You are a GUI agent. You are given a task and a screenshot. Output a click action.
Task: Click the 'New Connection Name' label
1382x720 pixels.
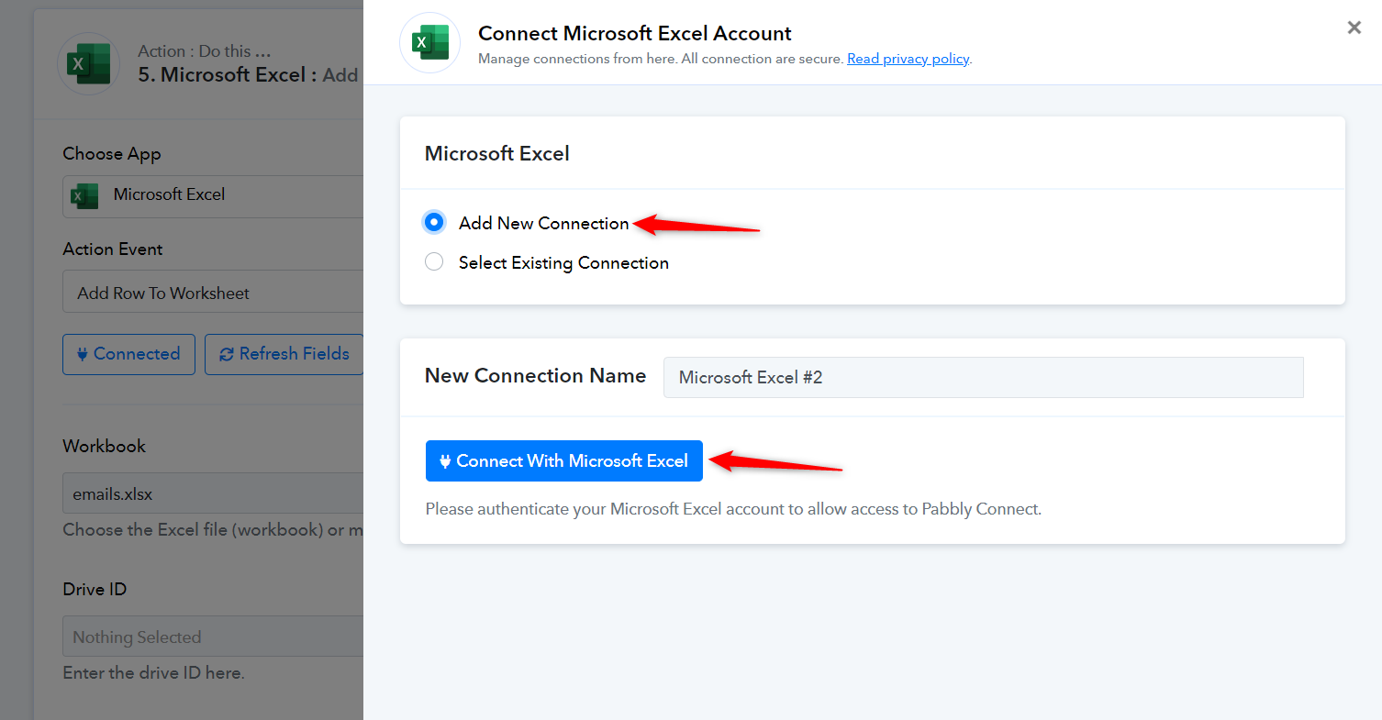pyautogui.click(x=535, y=376)
